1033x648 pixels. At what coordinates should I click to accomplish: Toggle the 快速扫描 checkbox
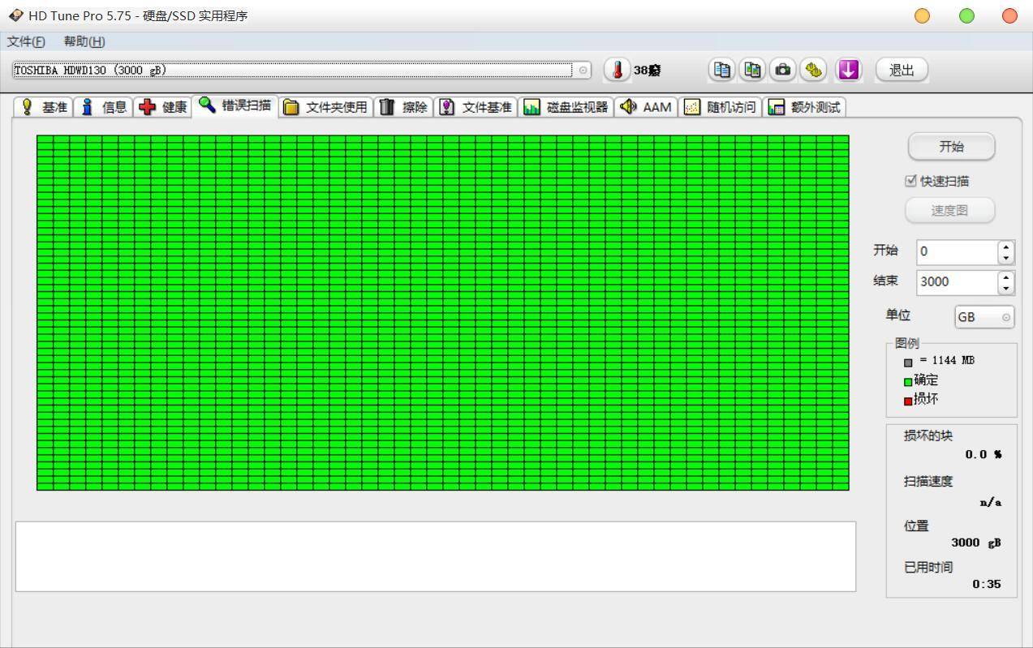[x=910, y=181]
